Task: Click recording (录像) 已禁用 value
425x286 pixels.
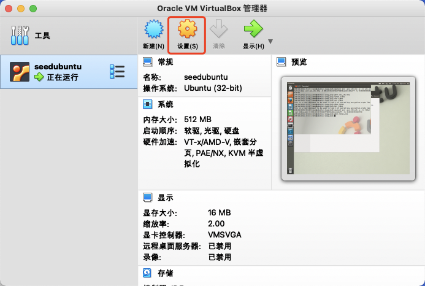Action: [x=220, y=257]
